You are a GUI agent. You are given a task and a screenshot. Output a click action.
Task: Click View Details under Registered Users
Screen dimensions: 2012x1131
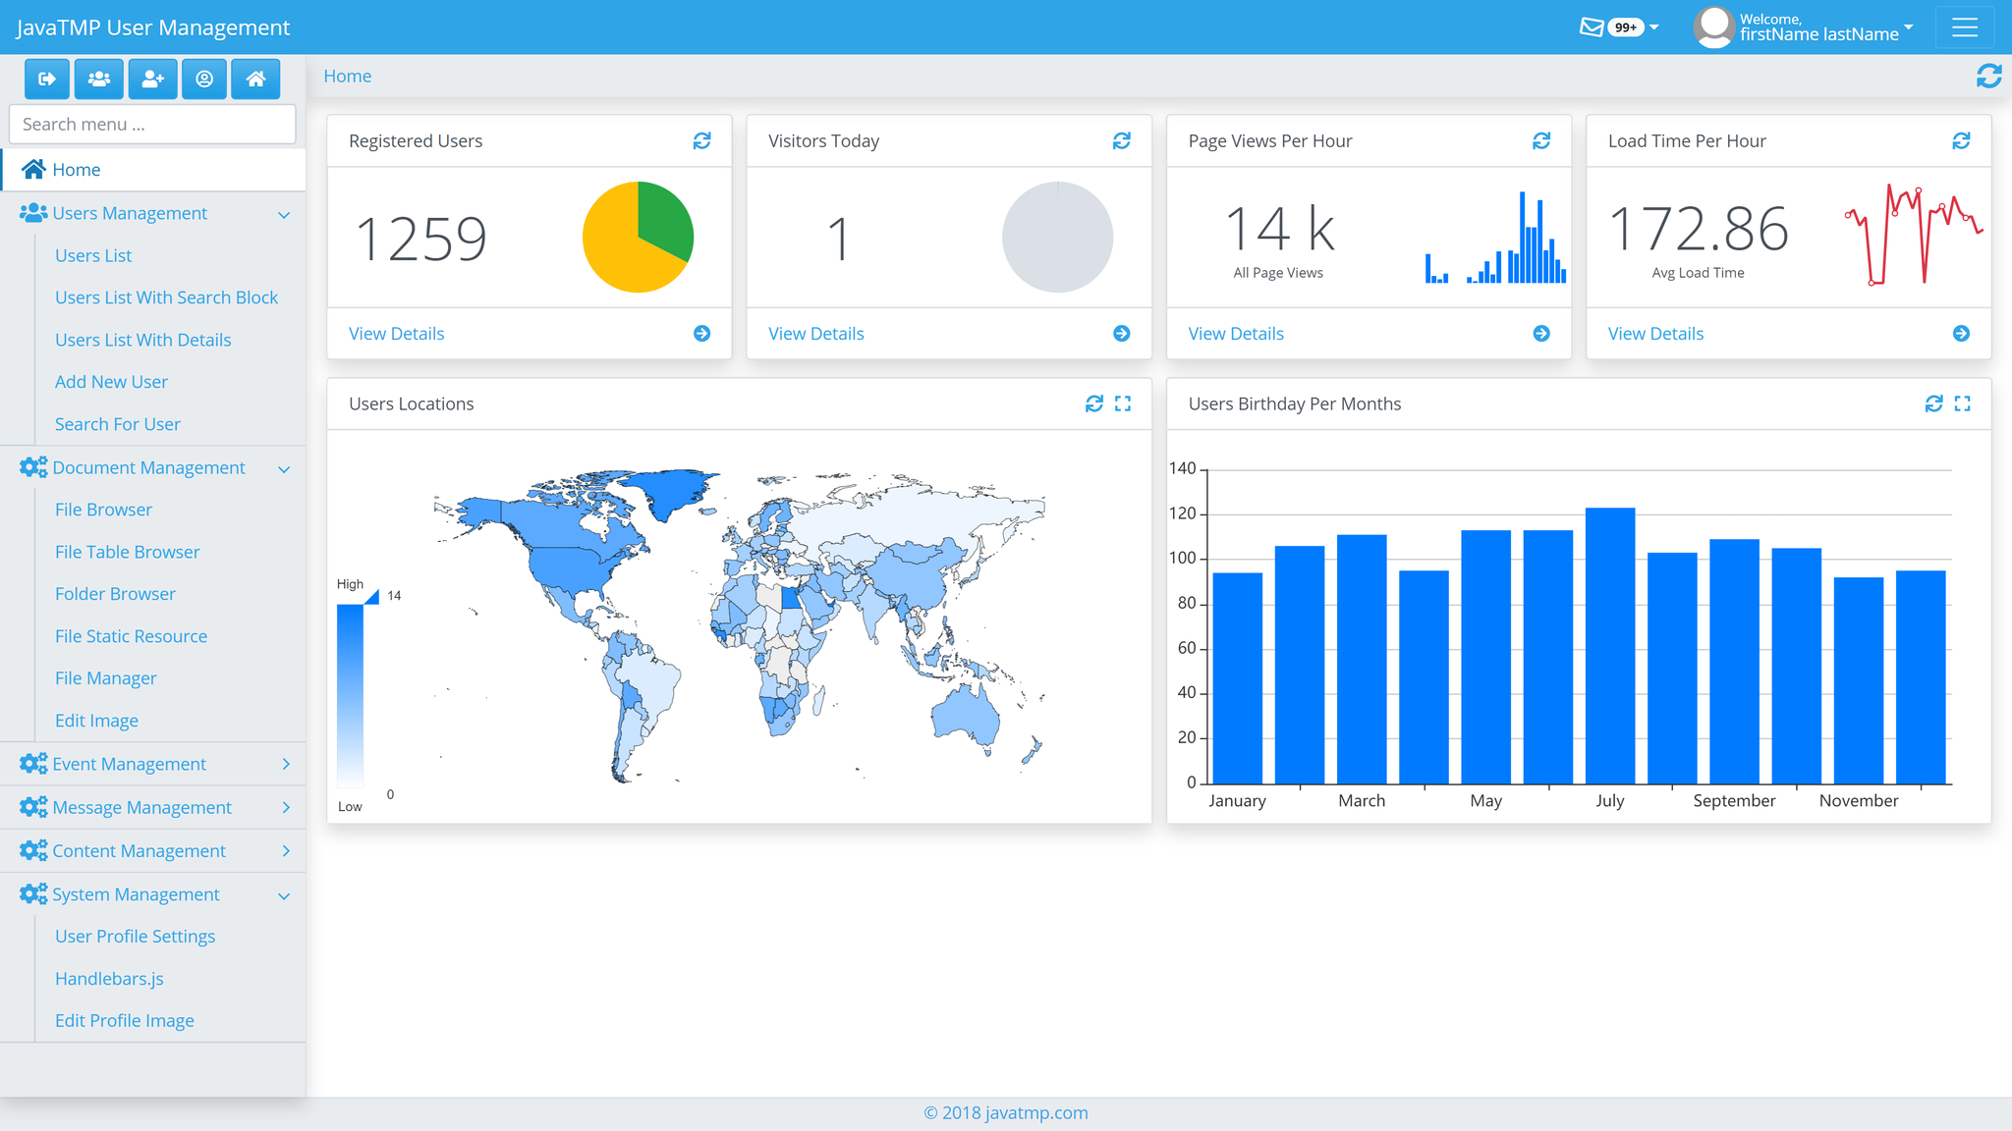396,334
